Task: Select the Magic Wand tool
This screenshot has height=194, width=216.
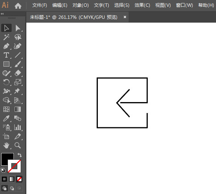Action: click(x=6, y=37)
